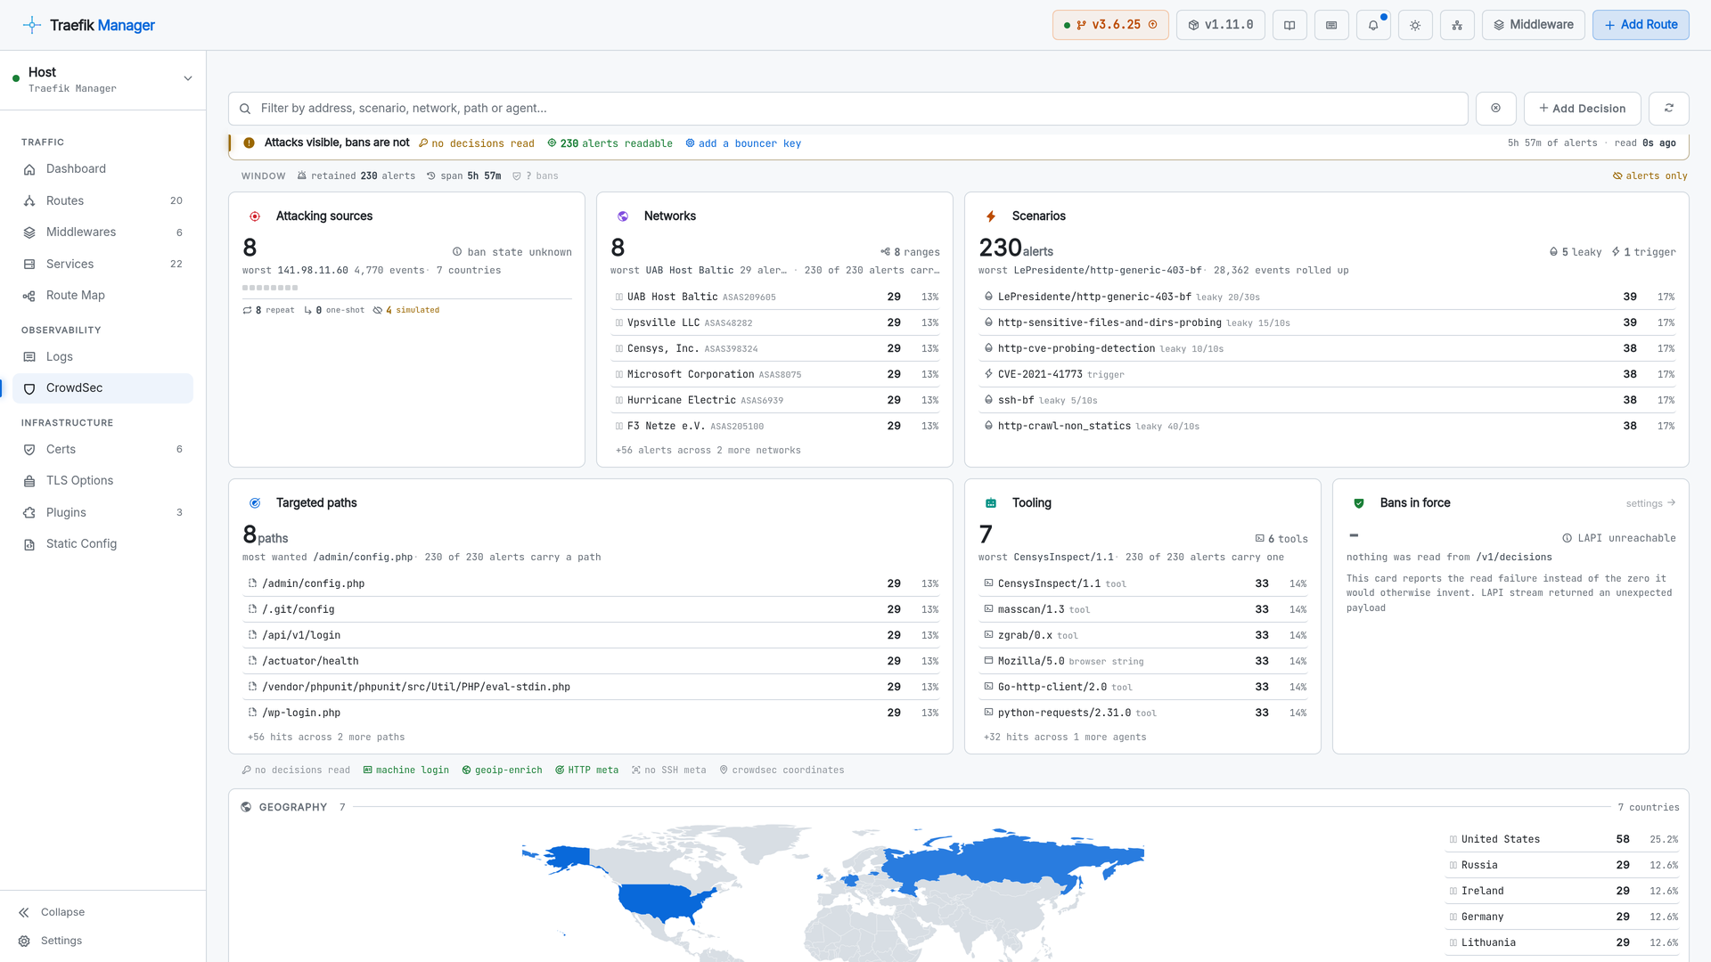Click the Networks globe icon

tap(623, 216)
